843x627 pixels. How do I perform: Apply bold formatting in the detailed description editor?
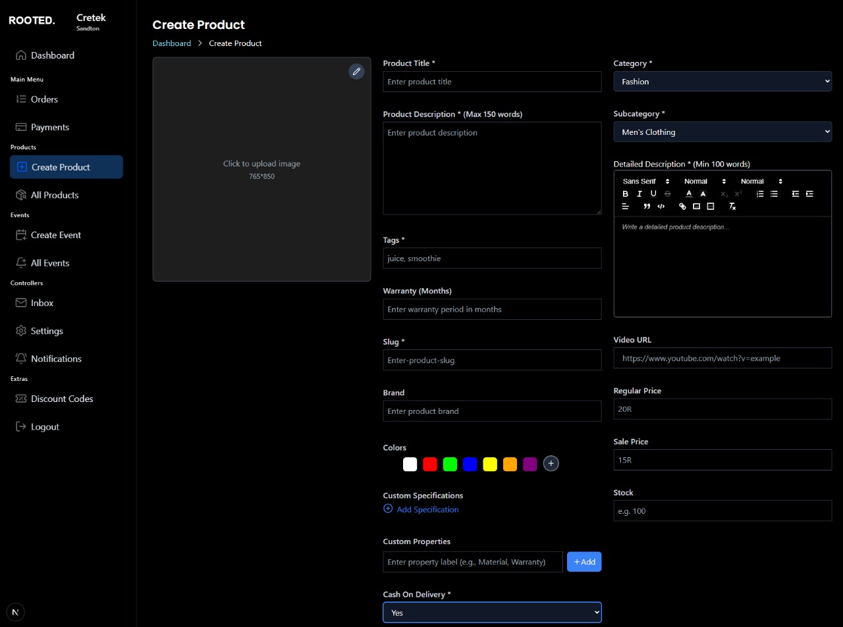pyautogui.click(x=625, y=193)
